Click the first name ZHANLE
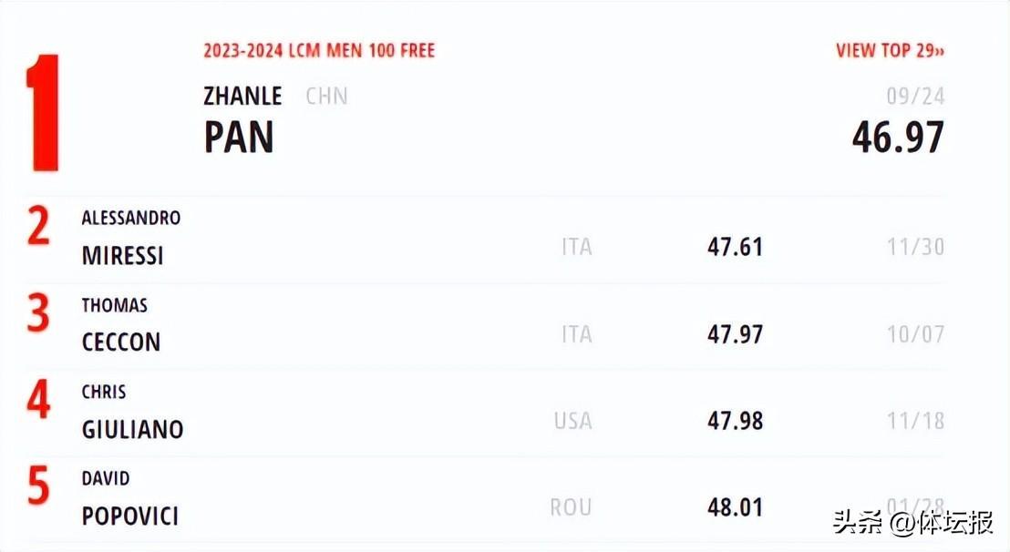 click(x=242, y=96)
